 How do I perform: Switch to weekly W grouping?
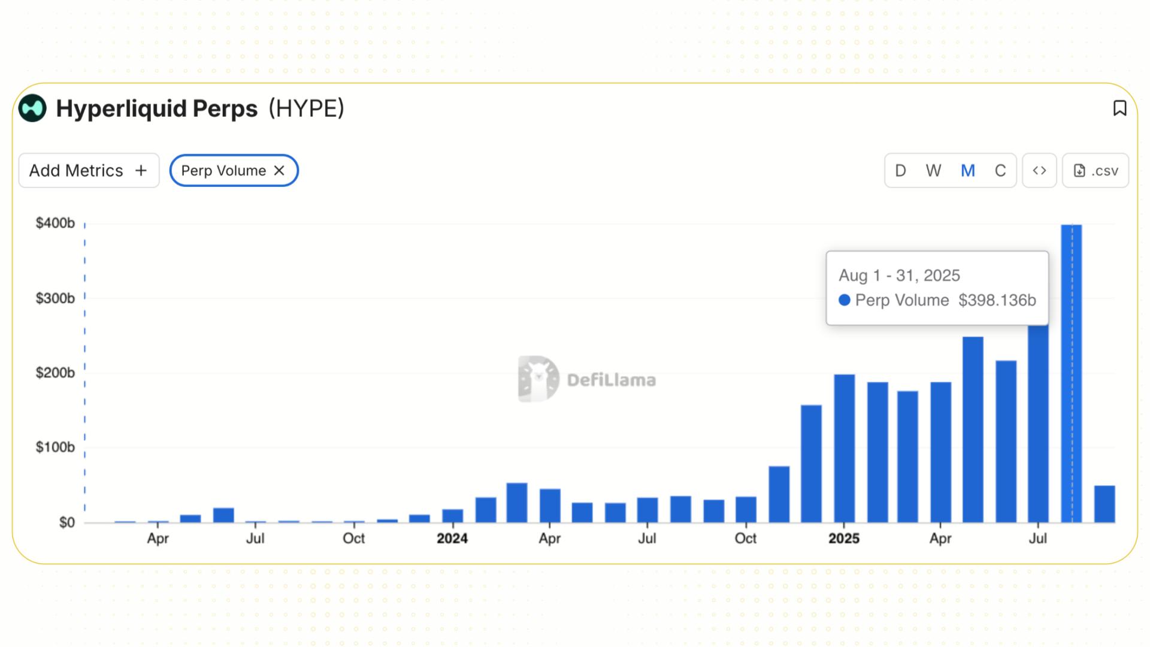click(933, 171)
